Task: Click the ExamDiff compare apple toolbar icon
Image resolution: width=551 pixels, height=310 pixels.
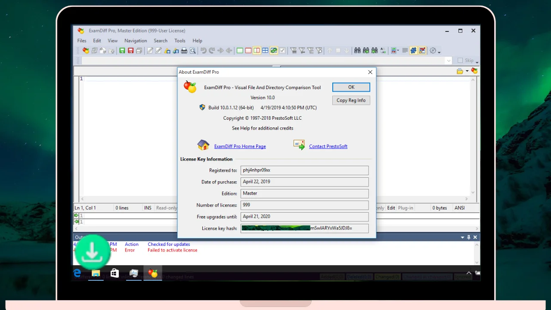Action: coord(86,51)
